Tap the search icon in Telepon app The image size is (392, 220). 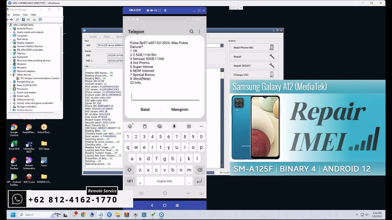tap(191, 31)
